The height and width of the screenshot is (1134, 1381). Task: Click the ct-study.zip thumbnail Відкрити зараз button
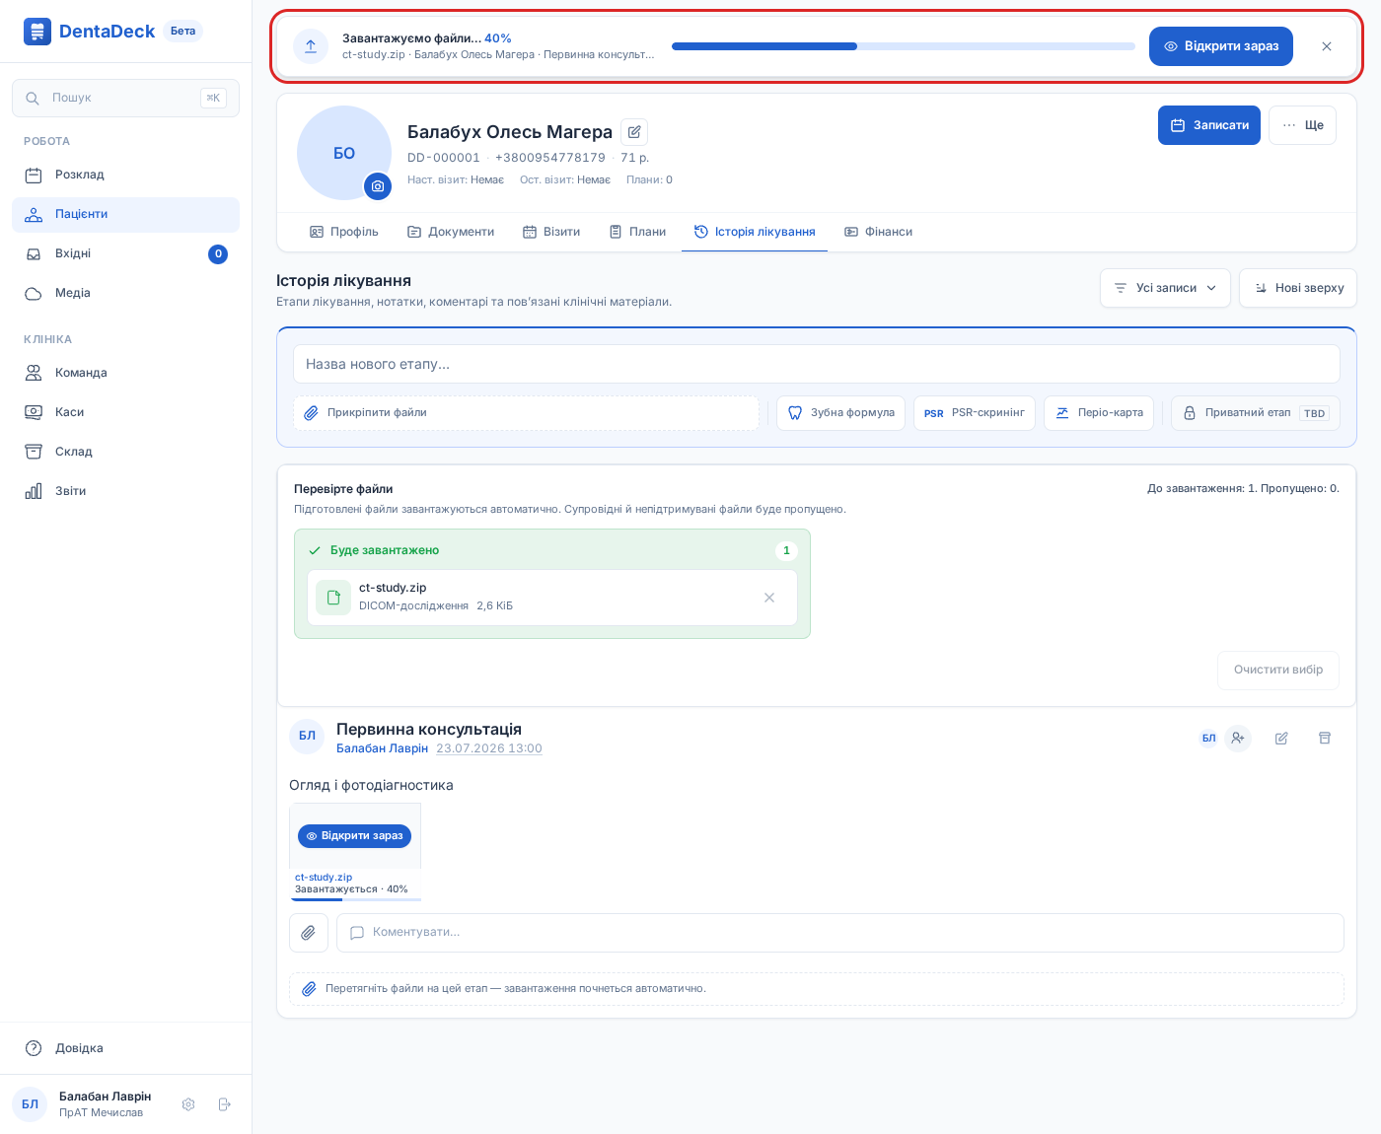pyautogui.click(x=355, y=835)
